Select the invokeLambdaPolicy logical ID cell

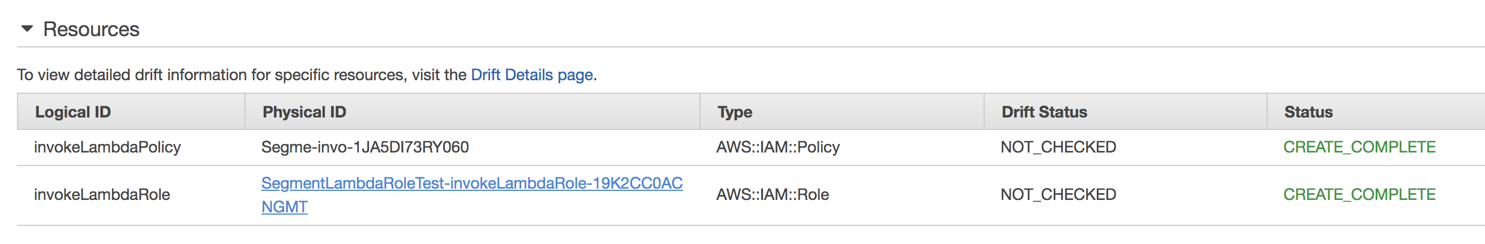point(107,147)
